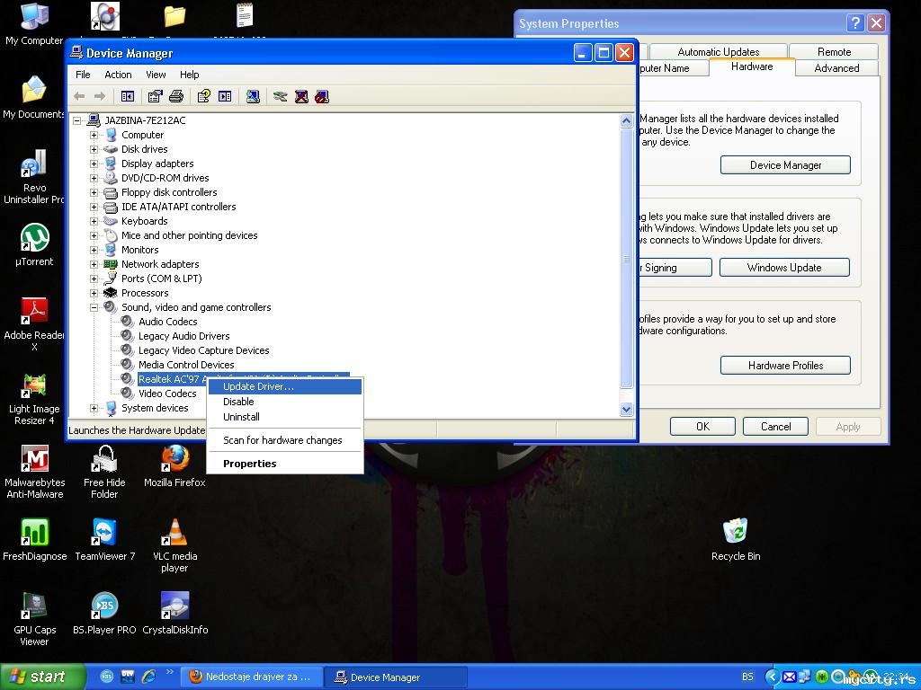The height and width of the screenshot is (690, 921).
Task: Expand the Network adapters tree node
Action: pos(94,264)
